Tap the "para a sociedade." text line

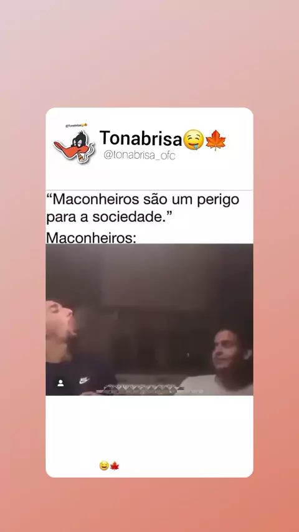pyautogui.click(x=109, y=217)
